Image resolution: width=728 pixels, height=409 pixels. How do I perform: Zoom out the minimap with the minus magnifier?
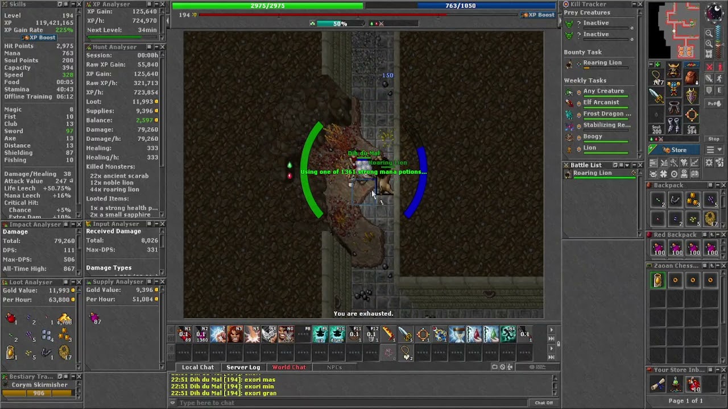pyautogui.click(x=709, y=33)
